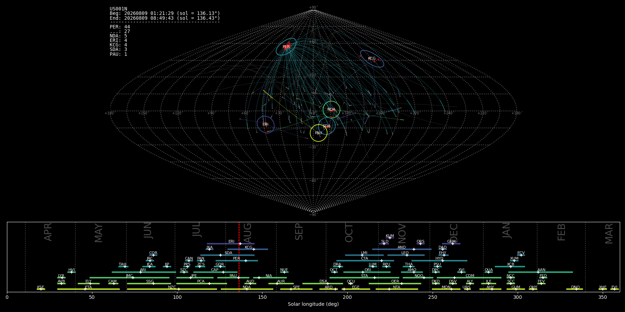Select the AUG month label
This screenshot has width=625, height=312.
(x=248, y=233)
